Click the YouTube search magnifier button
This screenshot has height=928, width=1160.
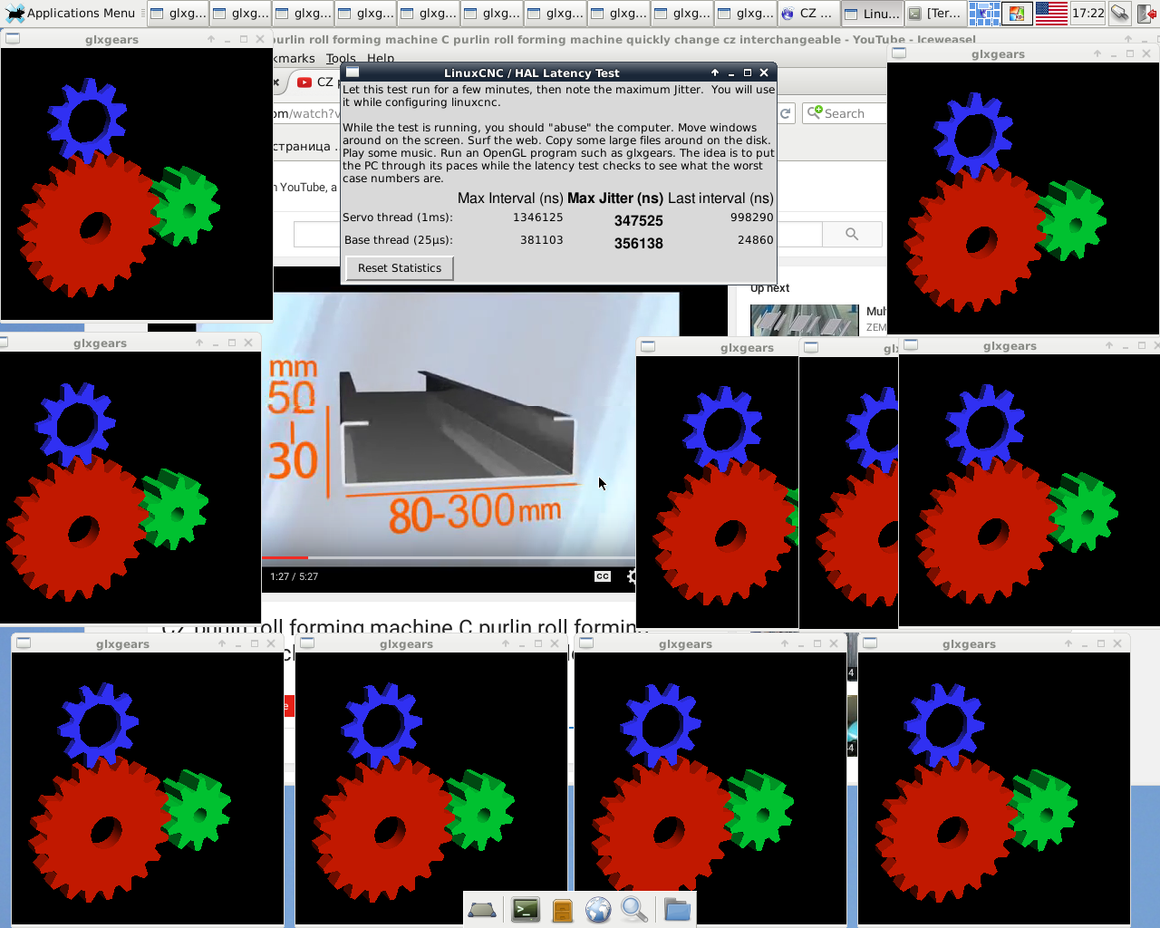tap(852, 234)
